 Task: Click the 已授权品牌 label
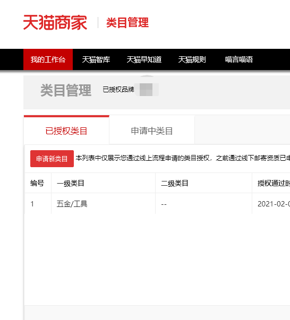point(118,89)
